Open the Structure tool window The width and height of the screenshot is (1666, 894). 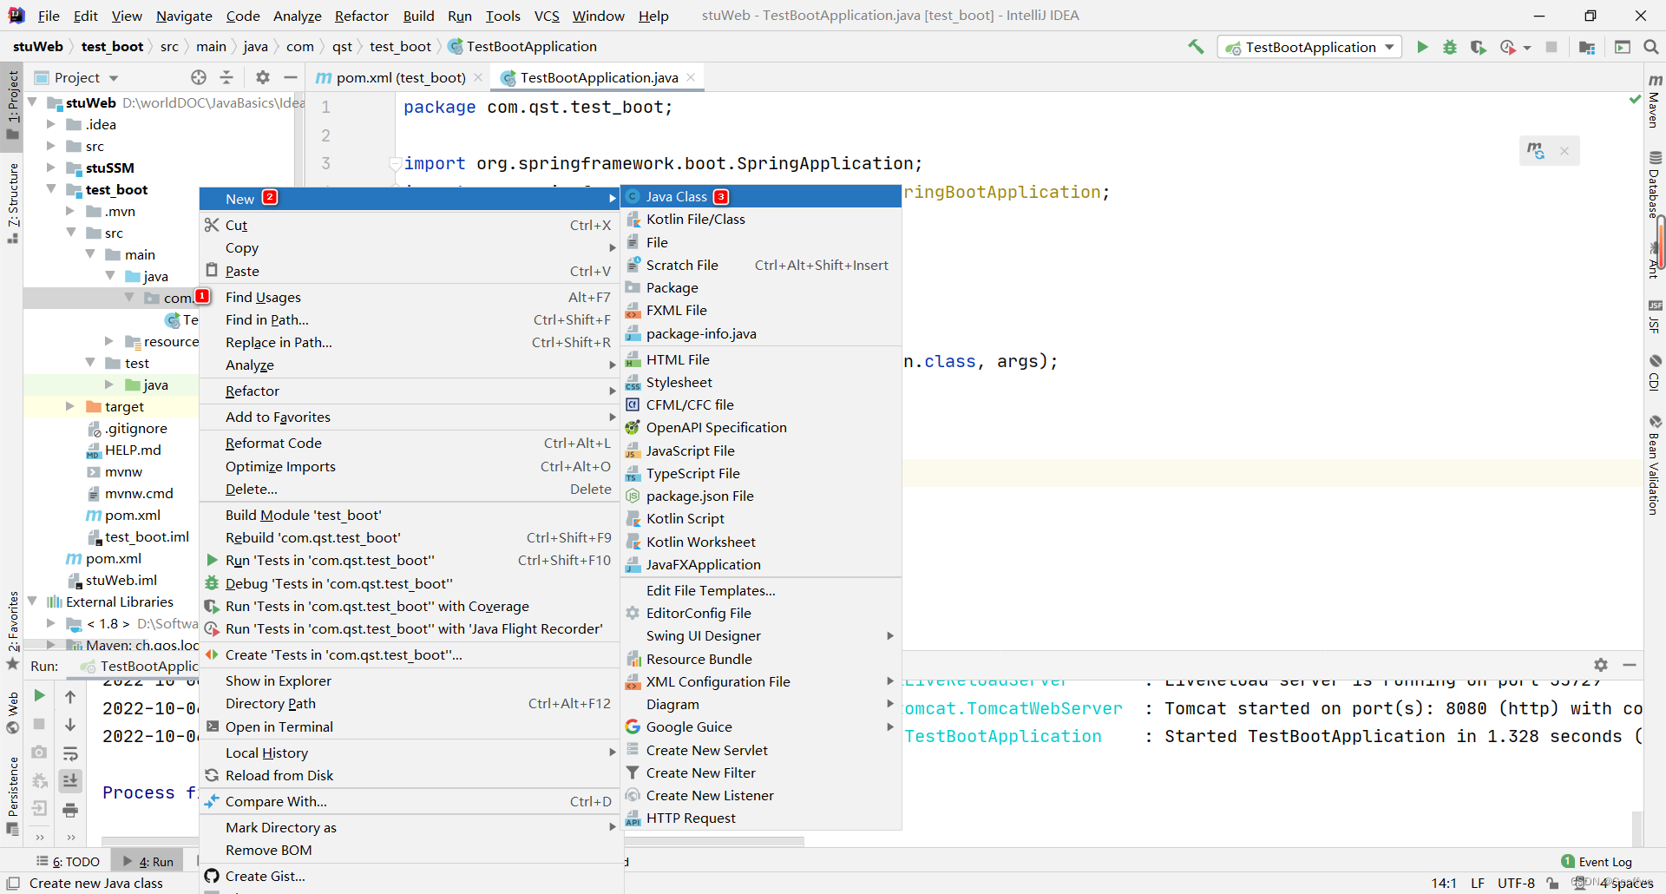(12, 203)
